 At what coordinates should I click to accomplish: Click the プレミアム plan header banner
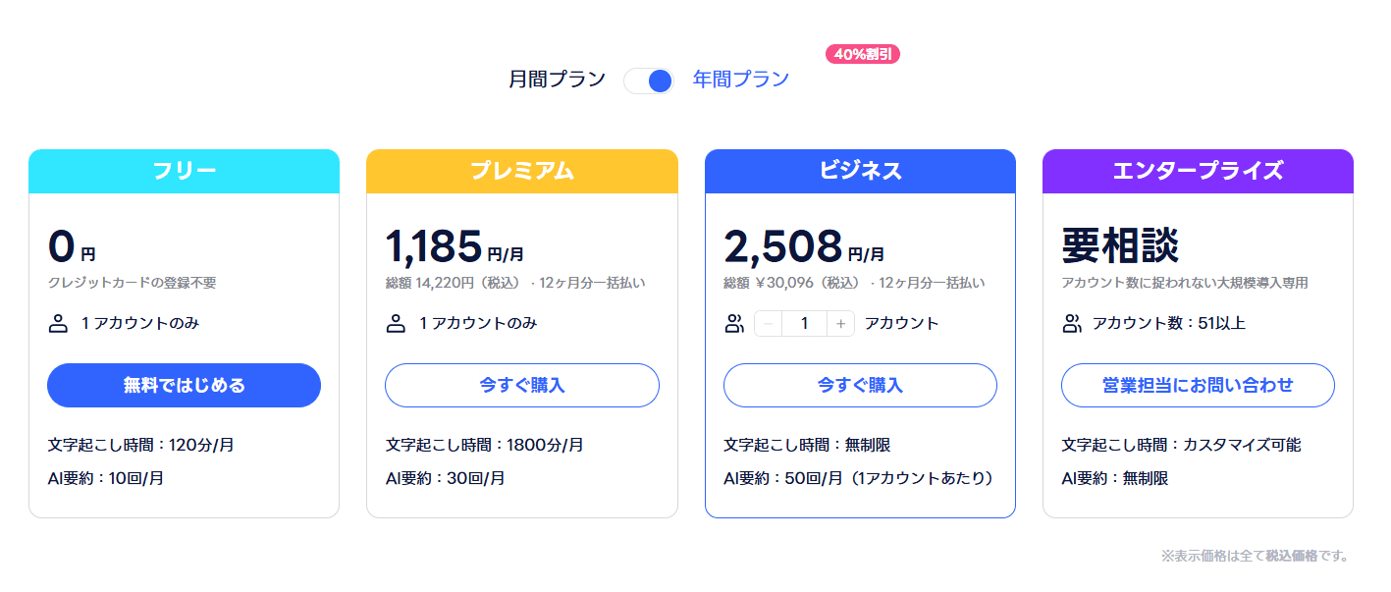[x=522, y=172]
